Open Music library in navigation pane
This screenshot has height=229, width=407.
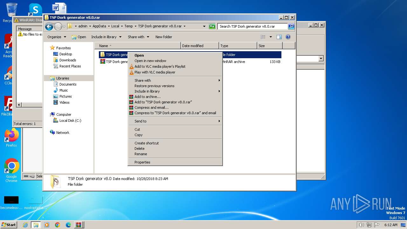point(64,90)
